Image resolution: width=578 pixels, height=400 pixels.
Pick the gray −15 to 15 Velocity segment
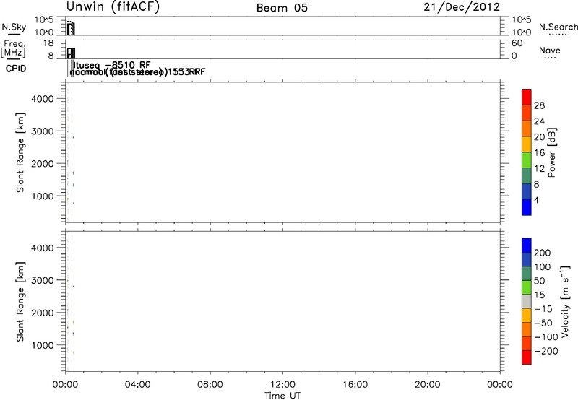(527, 301)
